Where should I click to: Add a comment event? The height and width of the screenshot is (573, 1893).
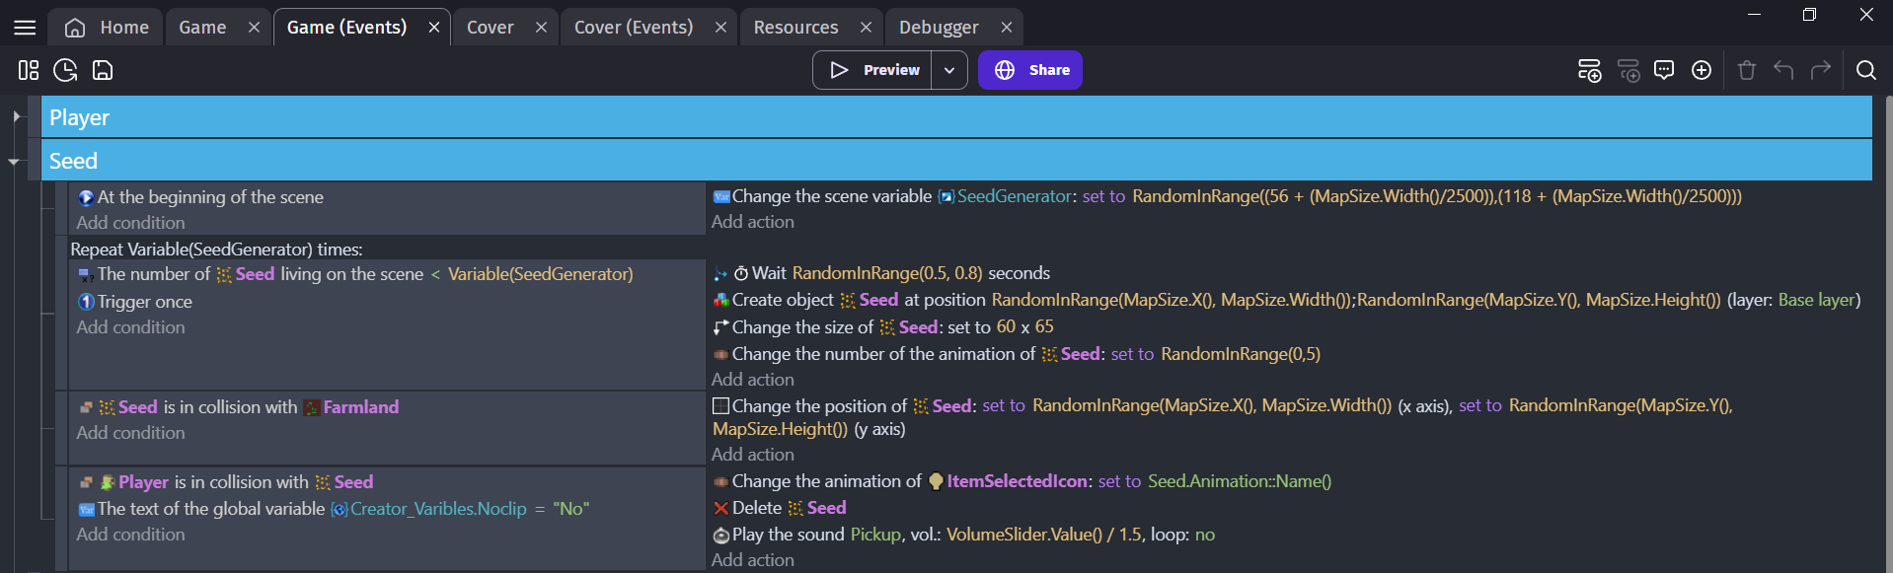coord(1664,70)
